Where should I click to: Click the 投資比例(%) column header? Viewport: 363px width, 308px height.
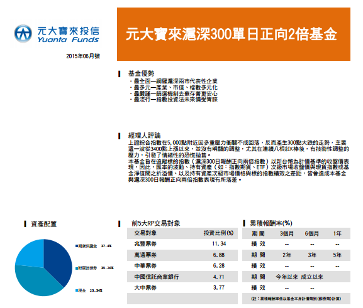218,233
